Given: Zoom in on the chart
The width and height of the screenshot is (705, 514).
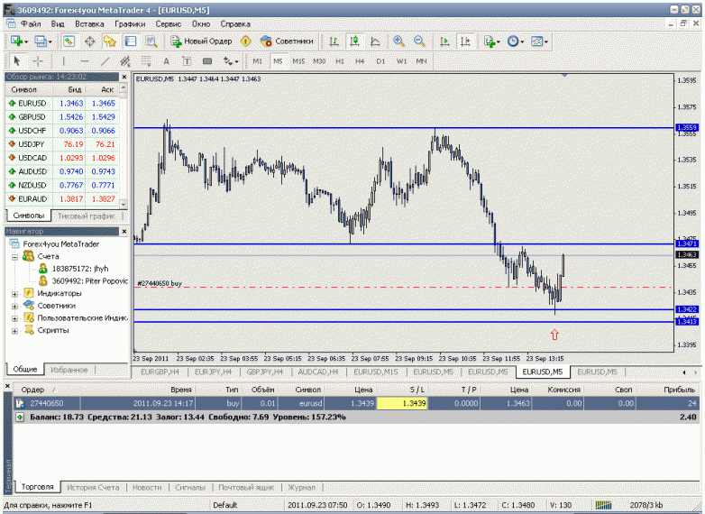Looking at the screenshot, I should coord(398,41).
